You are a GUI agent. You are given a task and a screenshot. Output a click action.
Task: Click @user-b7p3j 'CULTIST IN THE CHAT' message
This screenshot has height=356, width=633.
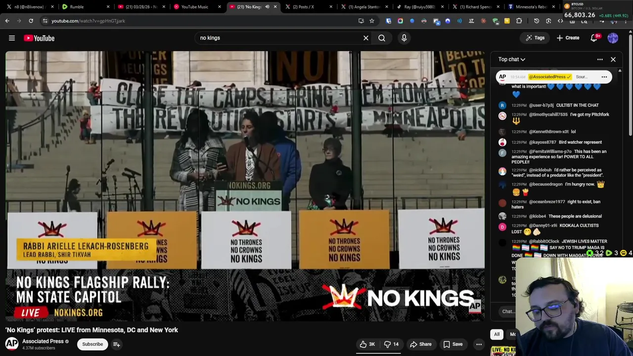pyautogui.click(x=555, y=105)
